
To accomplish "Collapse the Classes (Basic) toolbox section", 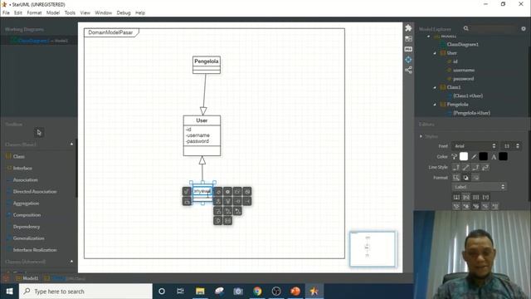I will click(x=72, y=144).
